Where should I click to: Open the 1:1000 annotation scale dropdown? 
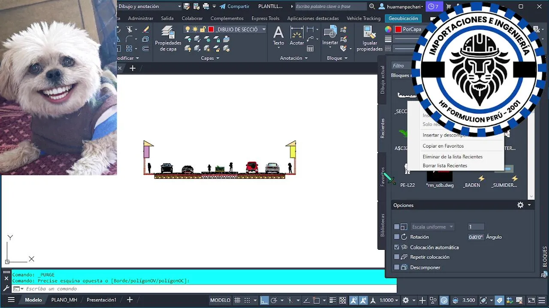[x=389, y=300]
